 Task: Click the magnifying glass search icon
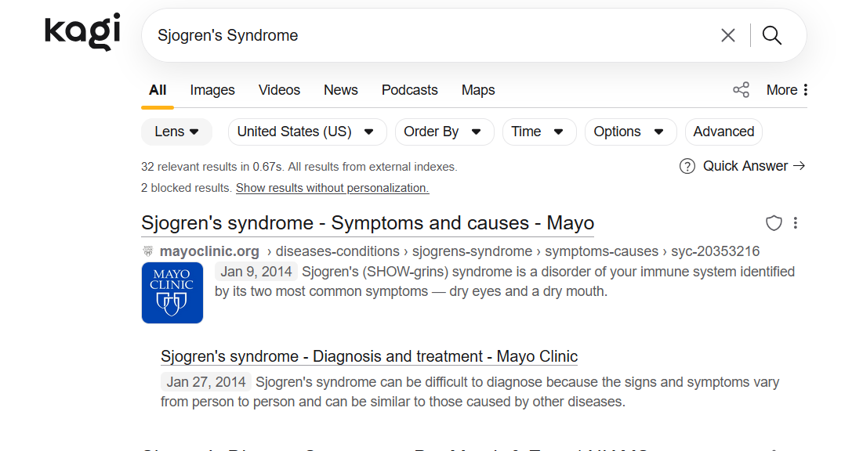coord(772,35)
